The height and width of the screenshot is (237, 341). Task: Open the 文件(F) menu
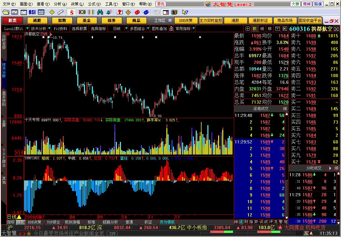coord(9,4)
